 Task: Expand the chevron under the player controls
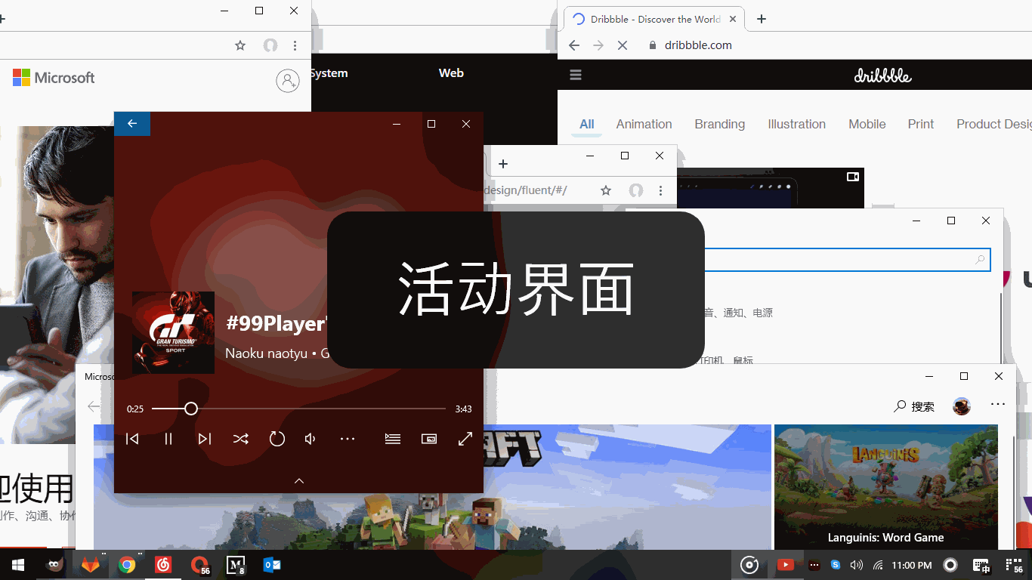pyautogui.click(x=299, y=481)
